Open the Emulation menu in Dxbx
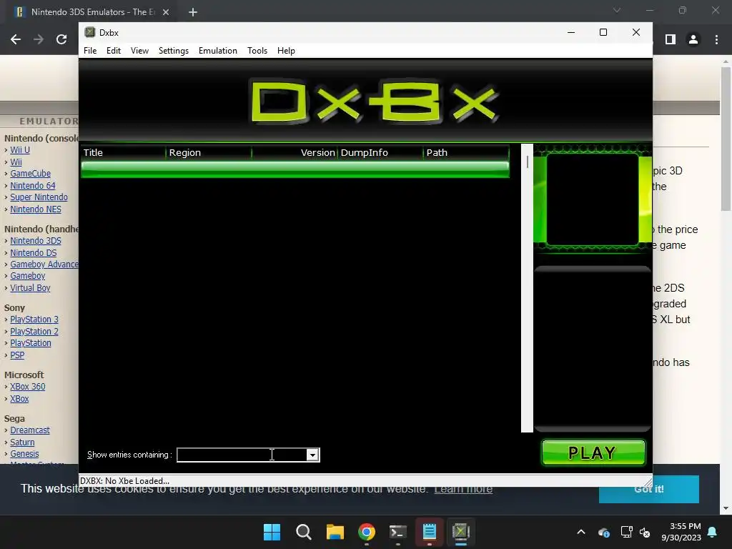Image resolution: width=732 pixels, height=549 pixels. click(217, 51)
